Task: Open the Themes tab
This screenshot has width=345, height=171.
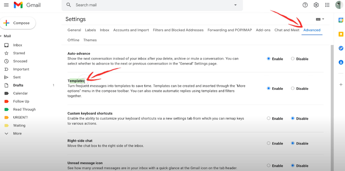Action: 90,40
